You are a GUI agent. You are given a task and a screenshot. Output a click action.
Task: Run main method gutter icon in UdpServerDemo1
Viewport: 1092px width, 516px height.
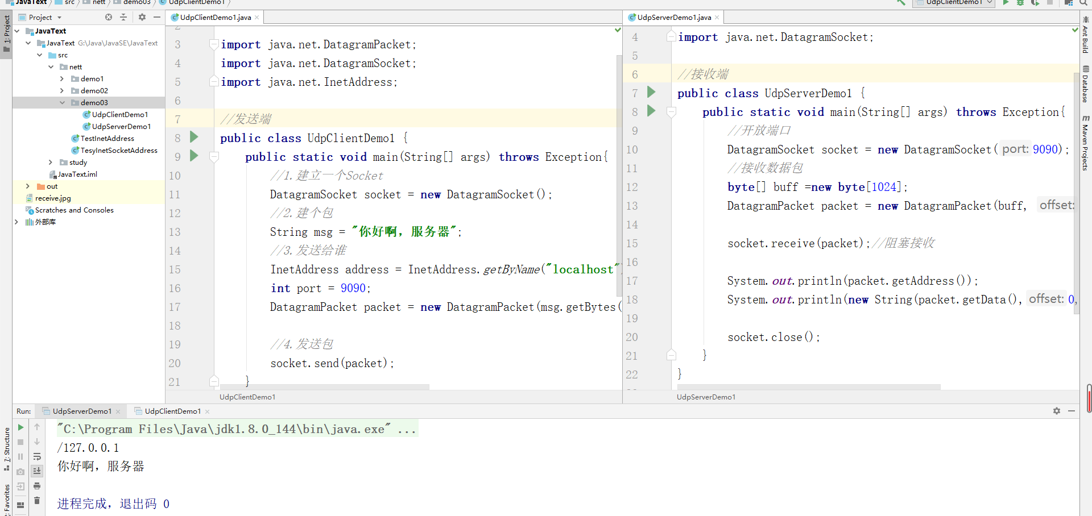tap(652, 111)
